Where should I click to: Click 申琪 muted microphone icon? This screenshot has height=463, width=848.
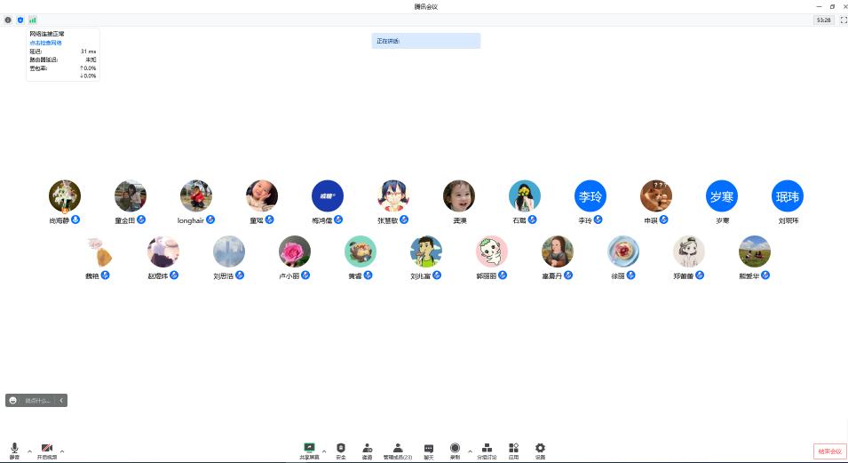tap(663, 220)
